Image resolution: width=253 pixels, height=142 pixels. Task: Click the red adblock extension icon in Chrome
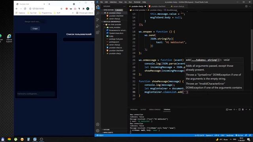(67, 9)
